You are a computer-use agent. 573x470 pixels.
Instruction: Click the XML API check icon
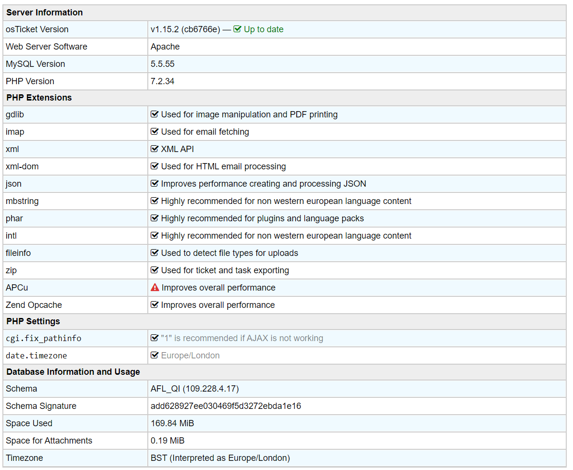point(155,149)
